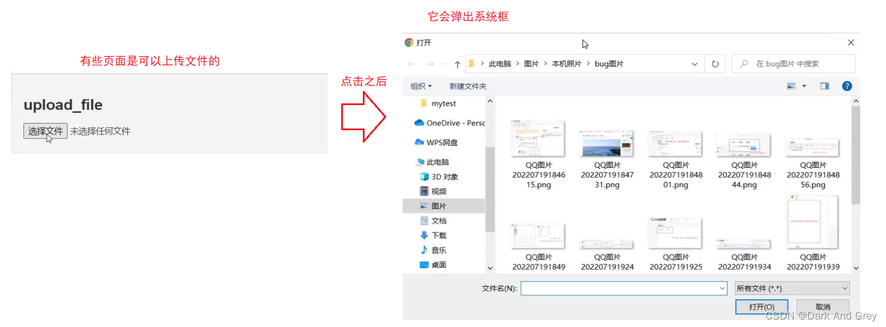Open help via blue question icon
This screenshot has width=886, height=327.
847,86
